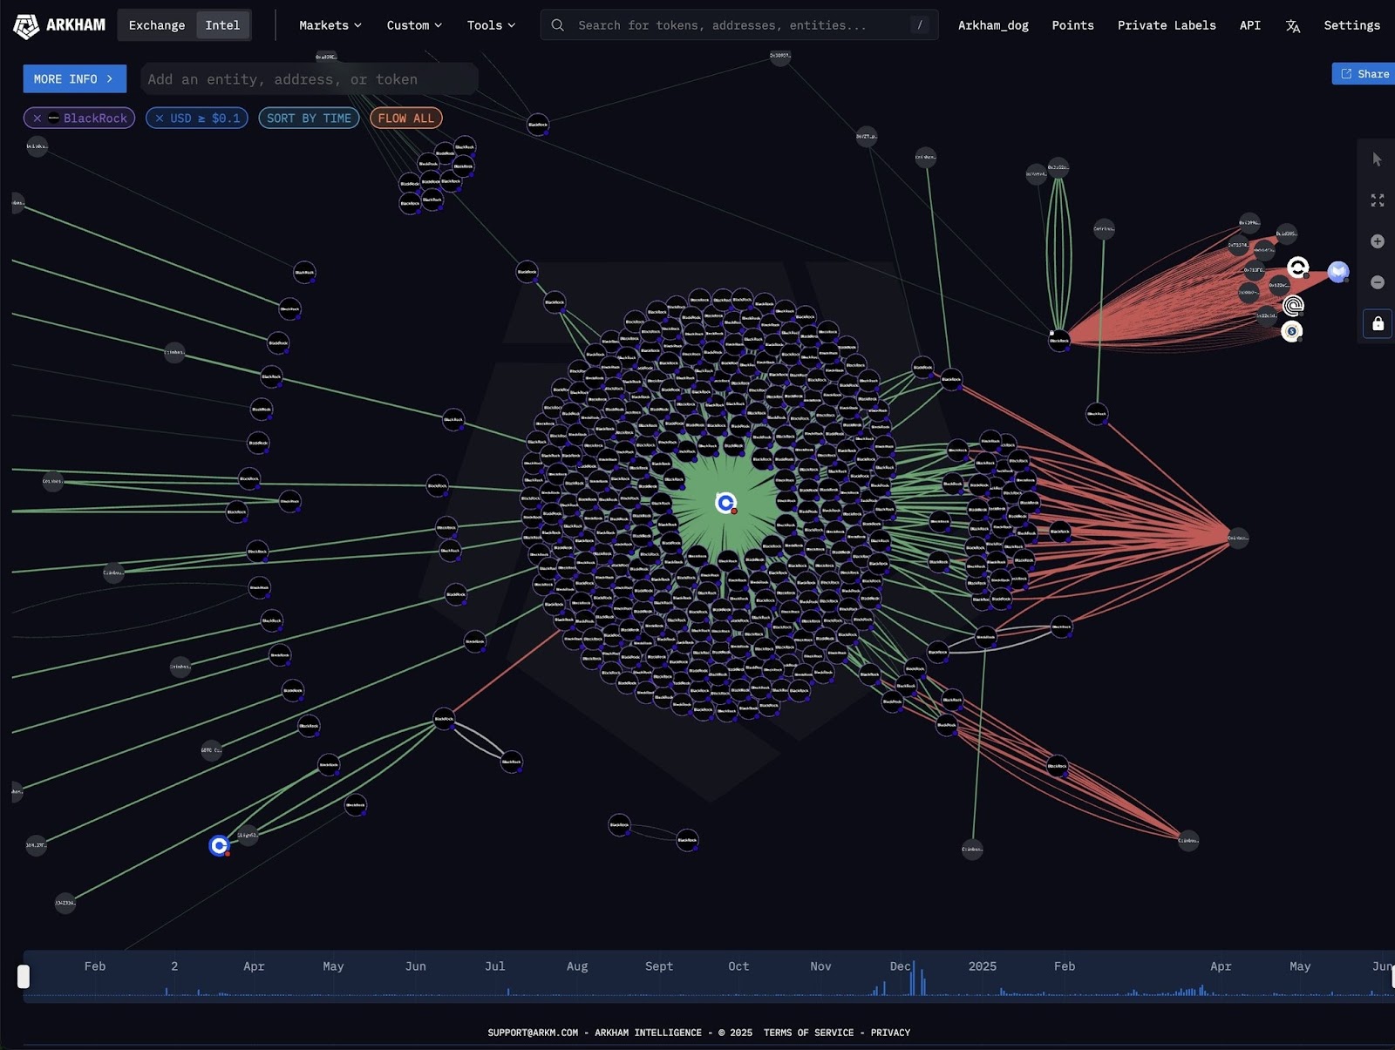Select the Coinbase node at cluster center
The height and width of the screenshot is (1050, 1395).
[x=725, y=503]
